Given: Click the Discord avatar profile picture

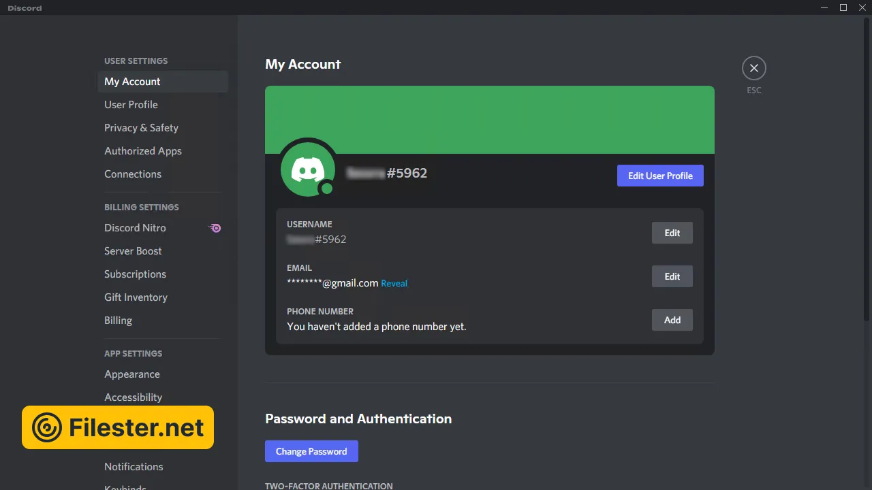Looking at the screenshot, I should (307, 169).
